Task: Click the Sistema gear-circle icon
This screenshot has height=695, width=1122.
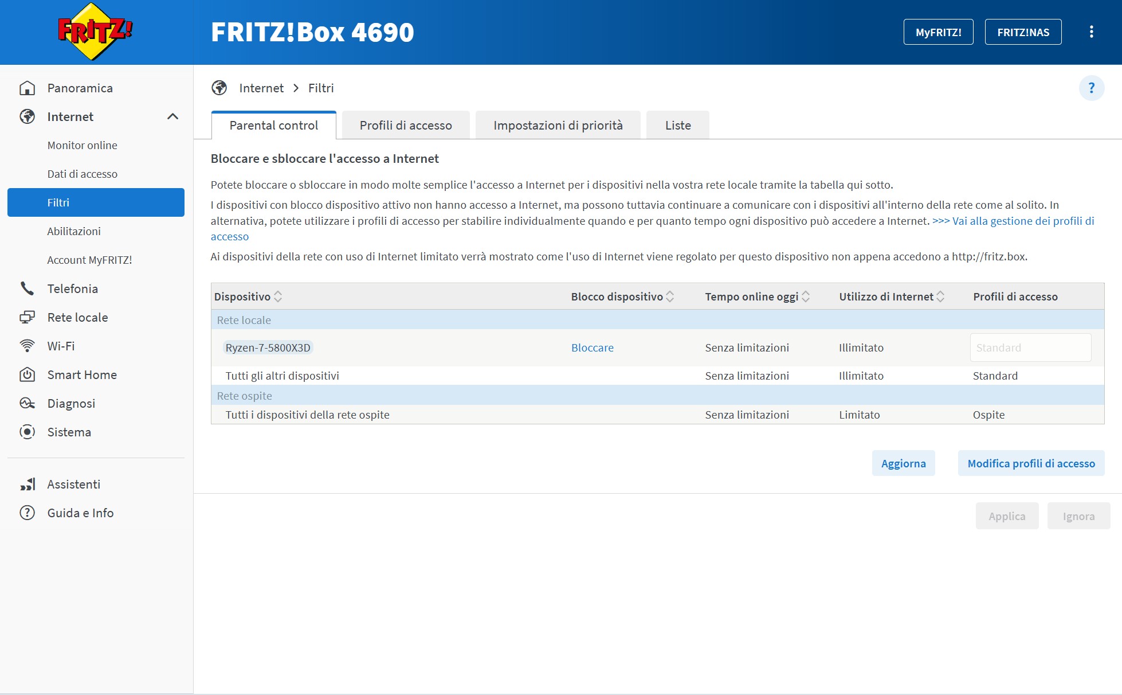Action: pos(27,432)
